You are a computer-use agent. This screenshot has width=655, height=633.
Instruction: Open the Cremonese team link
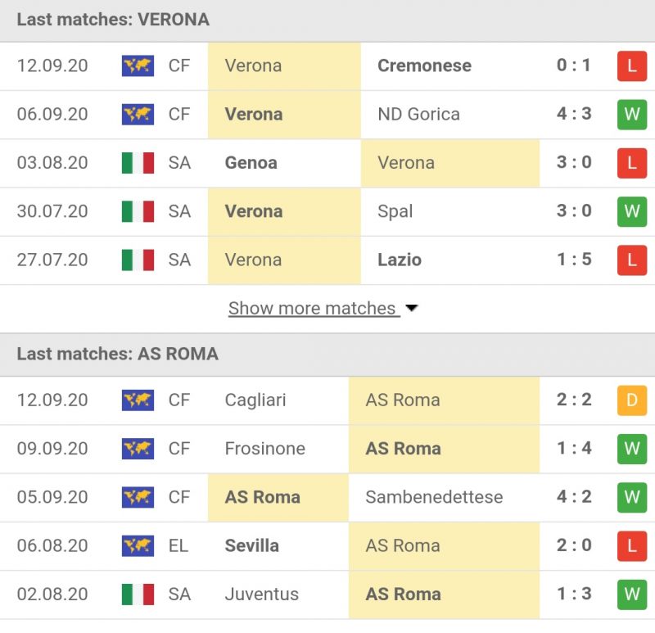(x=424, y=66)
